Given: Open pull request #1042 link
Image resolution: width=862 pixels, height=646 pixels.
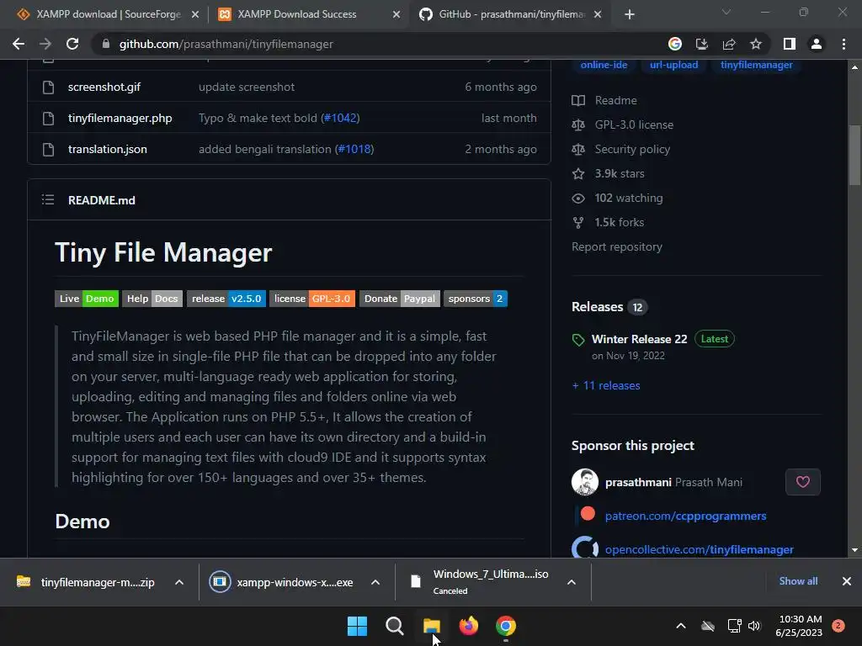Looking at the screenshot, I should tap(340, 118).
